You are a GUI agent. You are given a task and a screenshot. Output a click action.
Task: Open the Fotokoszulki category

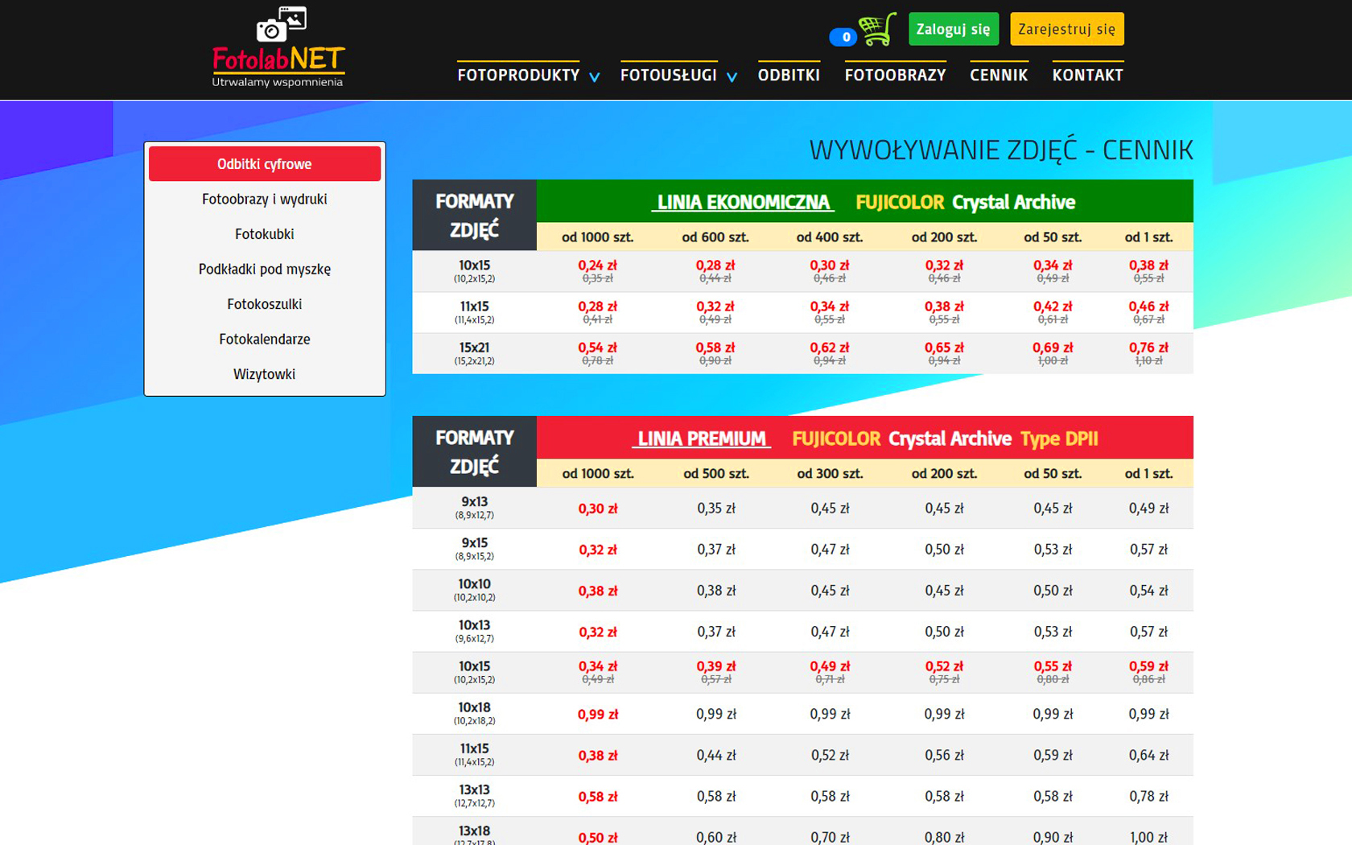coord(265,304)
